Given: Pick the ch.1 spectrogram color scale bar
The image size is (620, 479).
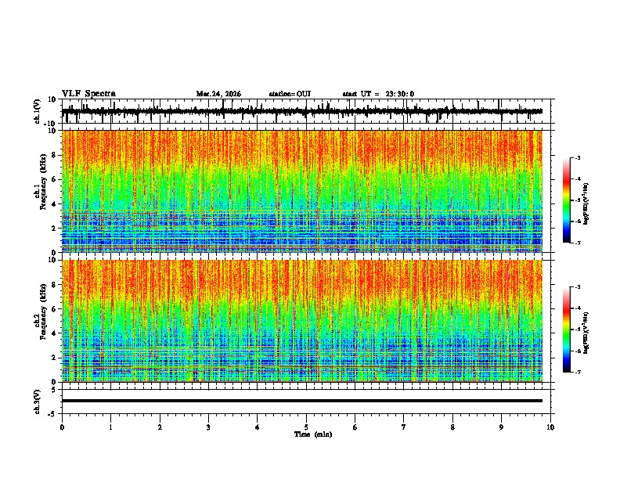Looking at the screenshot, I should [x=566, y=200].
